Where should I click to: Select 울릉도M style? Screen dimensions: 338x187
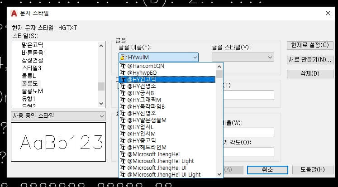[x=32, y=91]
